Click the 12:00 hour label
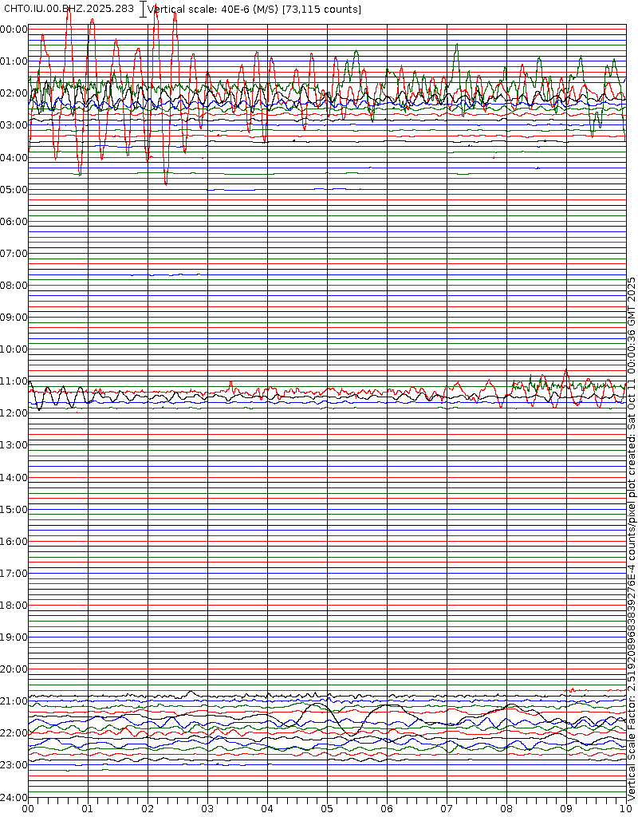Viewport: 638px width, 817px height. [14, 413]
